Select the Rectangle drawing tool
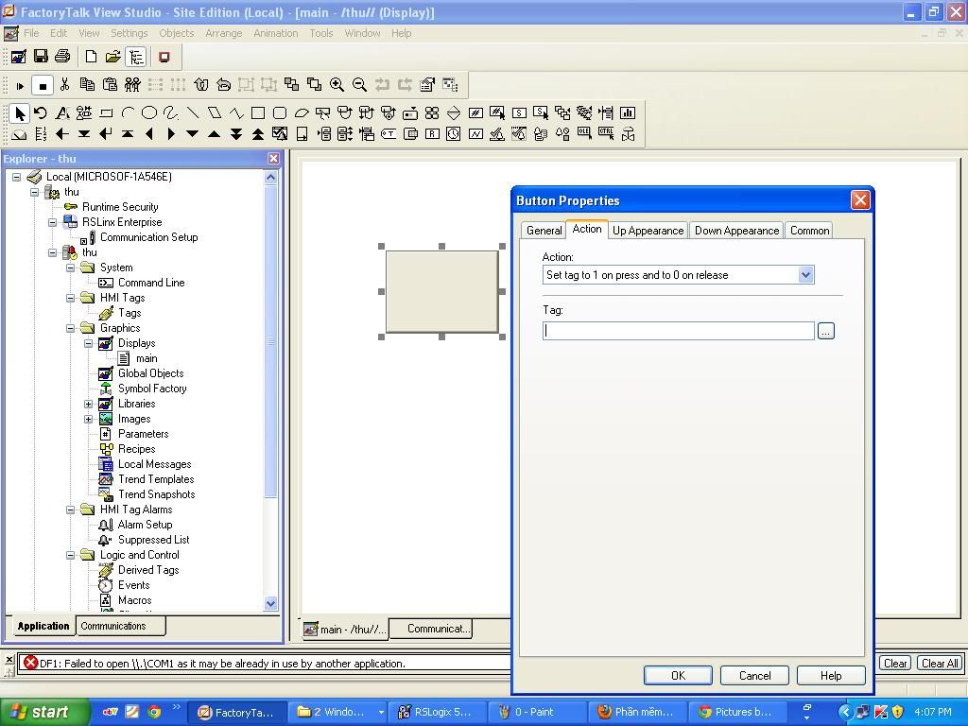 258,113
